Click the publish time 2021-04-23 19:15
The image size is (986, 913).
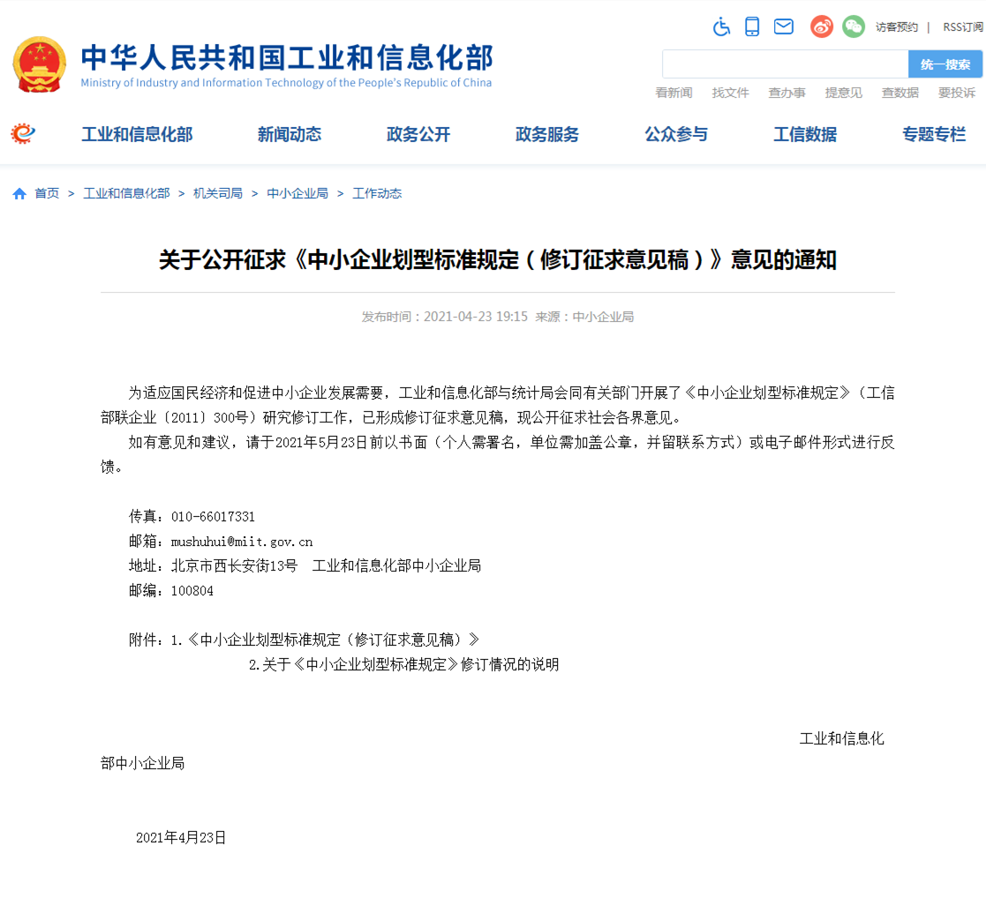476,317
